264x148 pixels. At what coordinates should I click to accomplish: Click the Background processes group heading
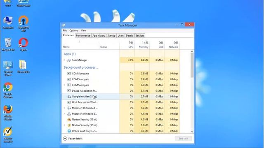pyautogui.click(x=81, y=67)
